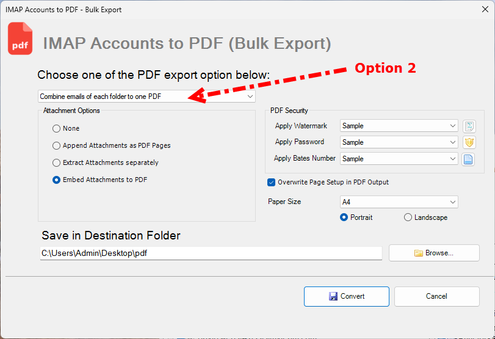Click the Bates number page icon button
This screenshot has height=339, width=495.
coord(469,159)
